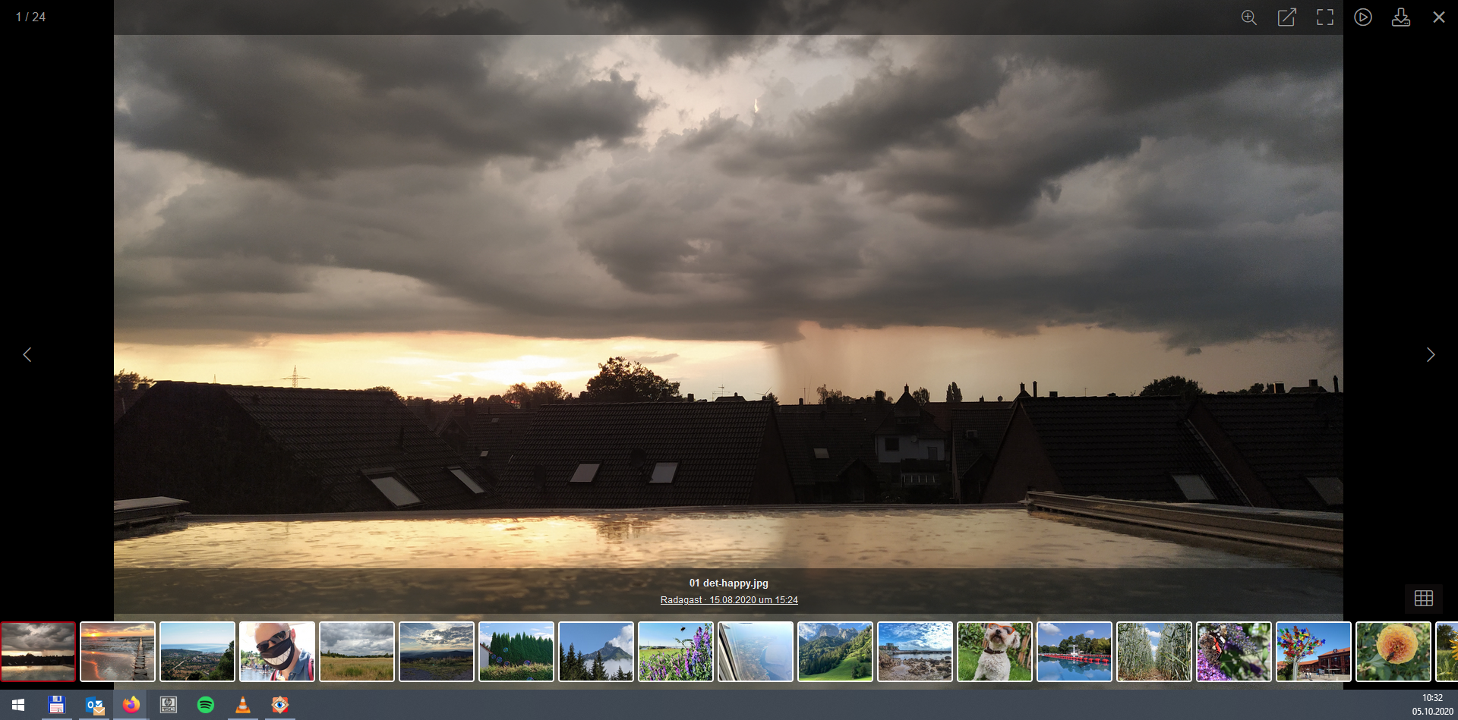Screen dimensions: 1458x720
Task: Go to previous image arrow
Action: pyautogui.click(x=27, y=354)
